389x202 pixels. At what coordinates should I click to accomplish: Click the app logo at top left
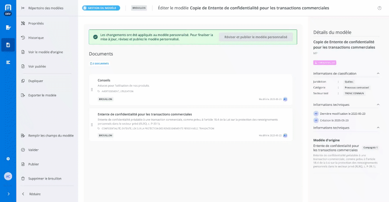(x=8, y=7)
